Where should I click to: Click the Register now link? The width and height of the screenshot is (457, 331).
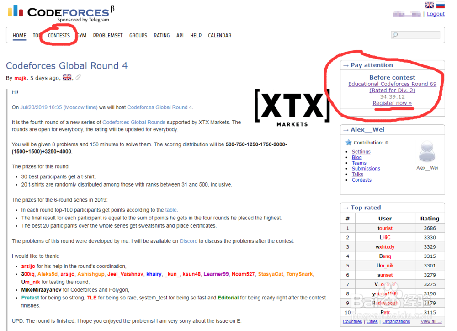tap(392, 103)
